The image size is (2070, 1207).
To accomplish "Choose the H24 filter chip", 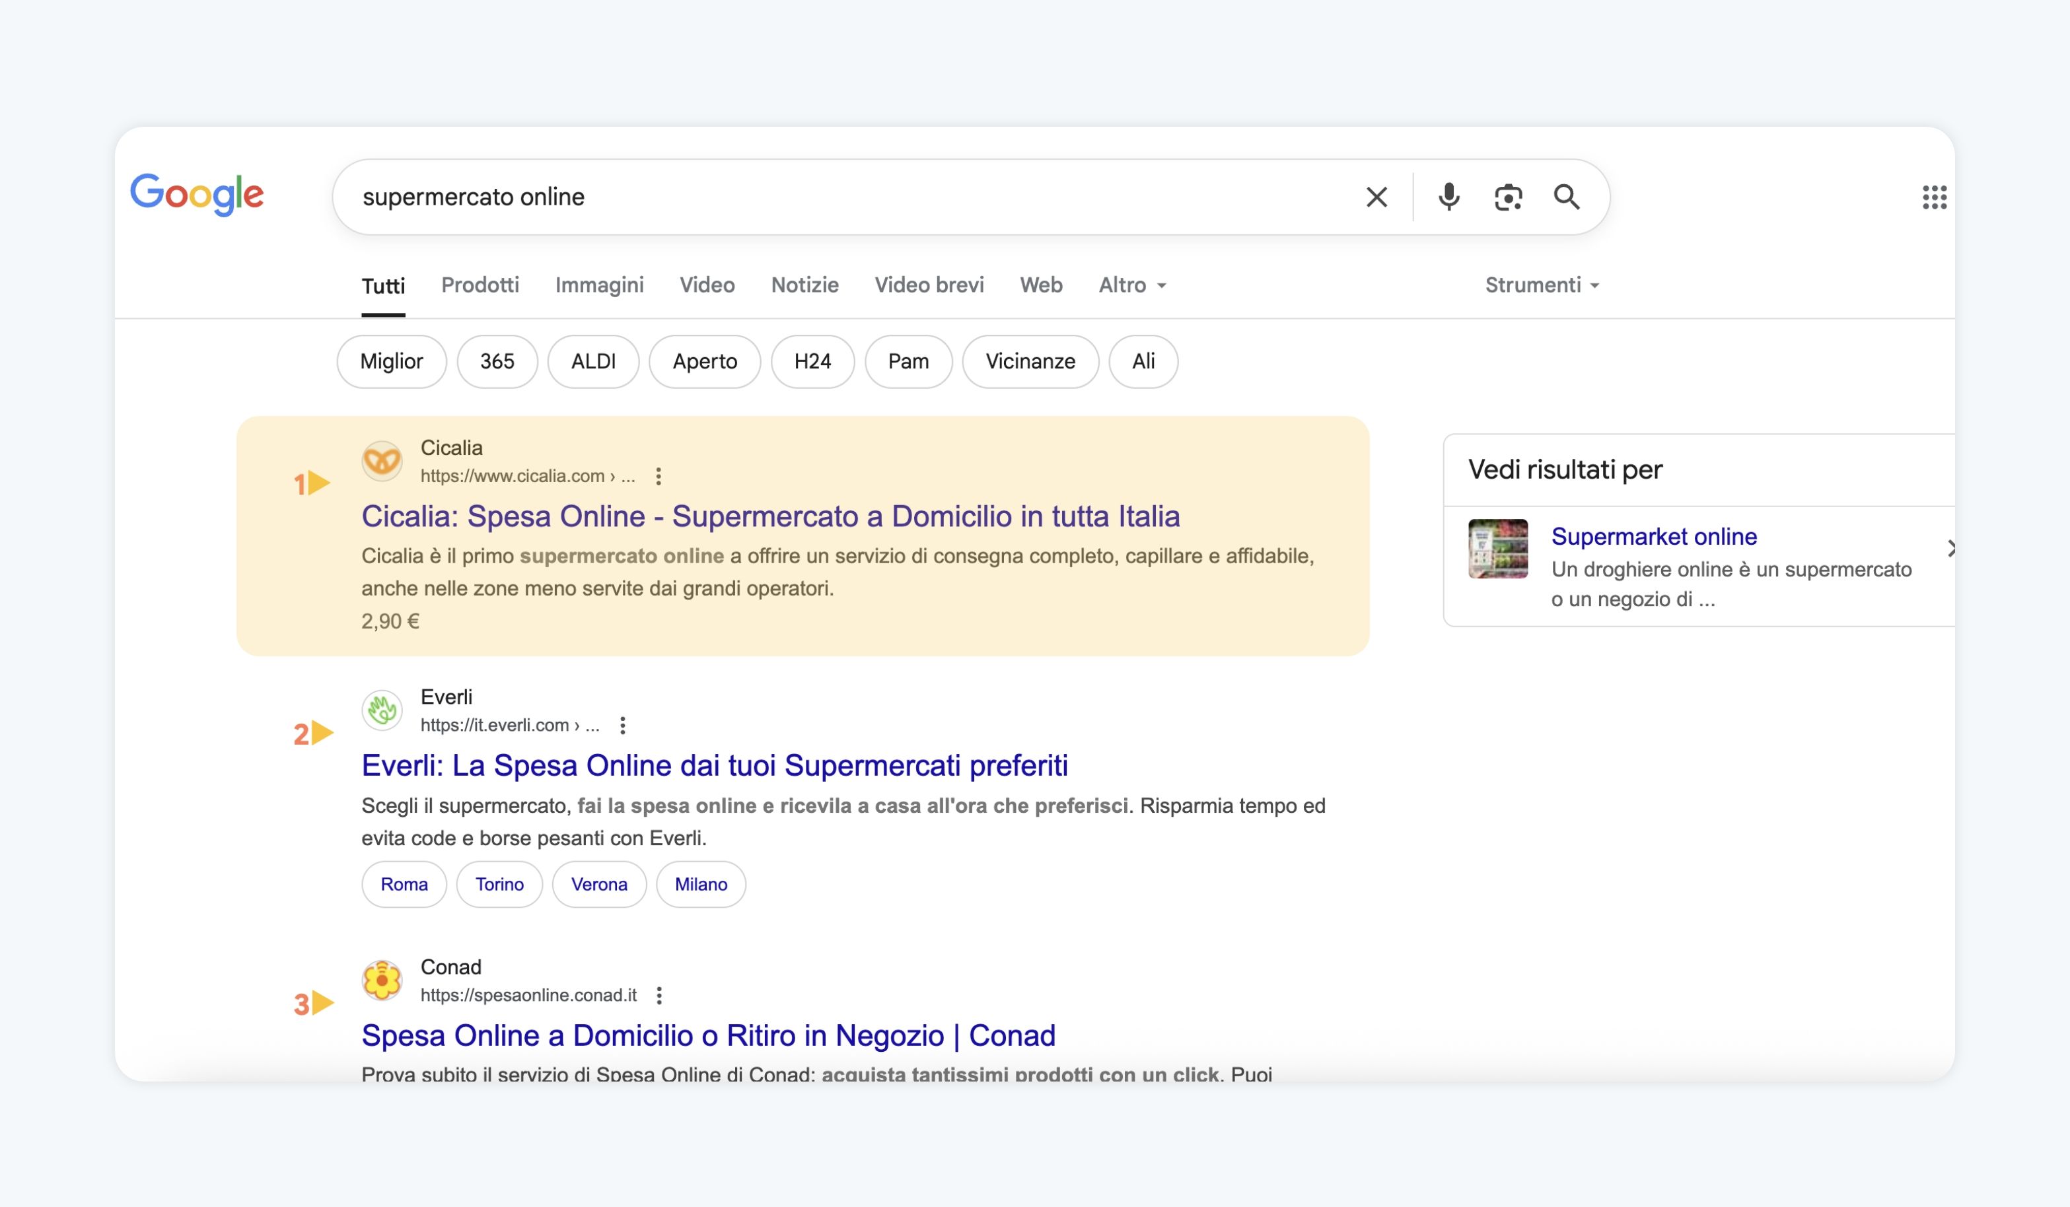I will coord(812,361).
